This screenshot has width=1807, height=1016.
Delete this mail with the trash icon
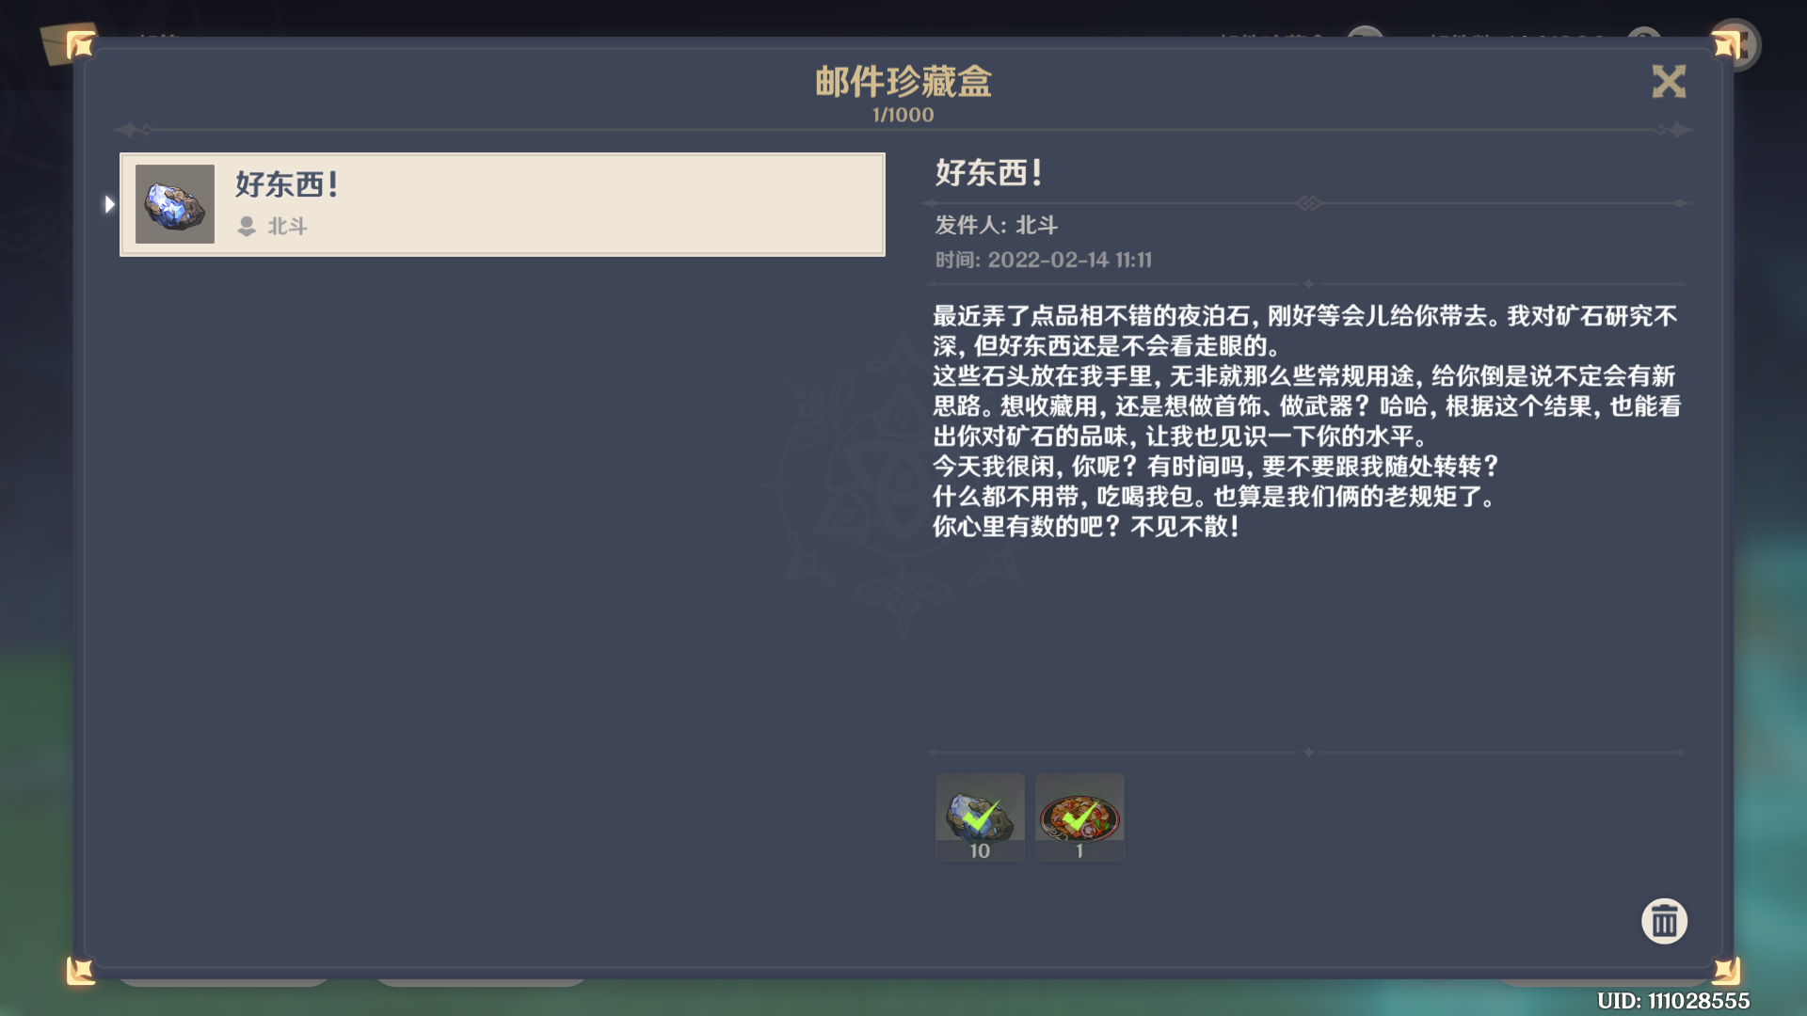point(1664,921)
